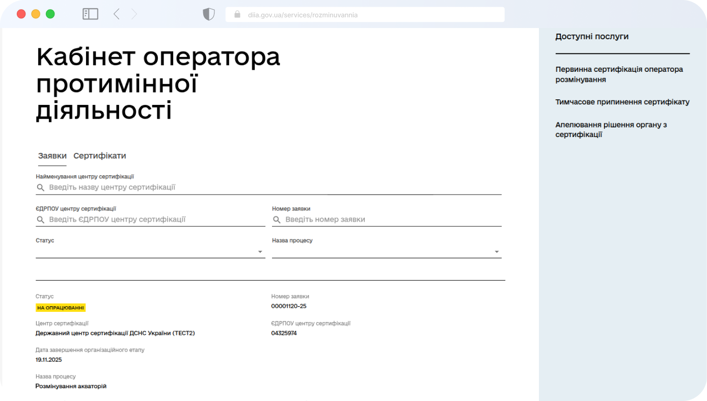Viewport: 707px width, 401px height.
Task: Select the Заявки tab
Action: [x=52, y=156]
